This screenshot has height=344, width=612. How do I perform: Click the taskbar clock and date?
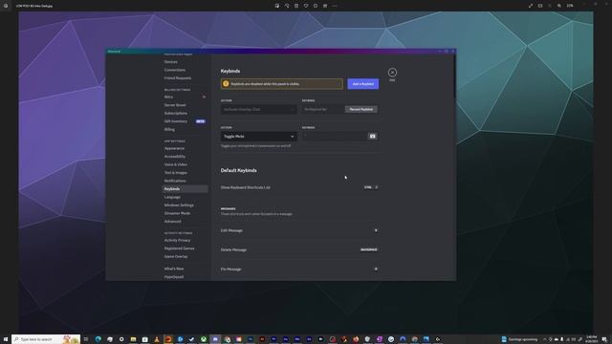click(591, 339)
